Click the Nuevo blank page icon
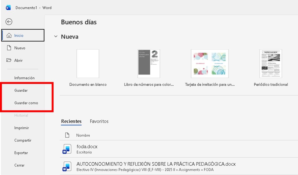 (9, 48)
